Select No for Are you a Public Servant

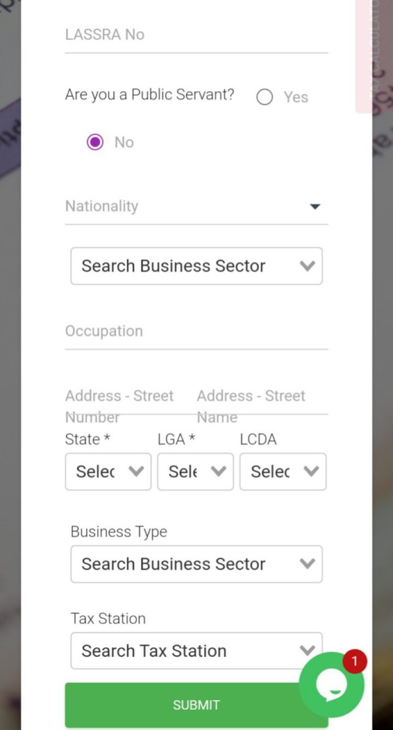coord(95,142)
